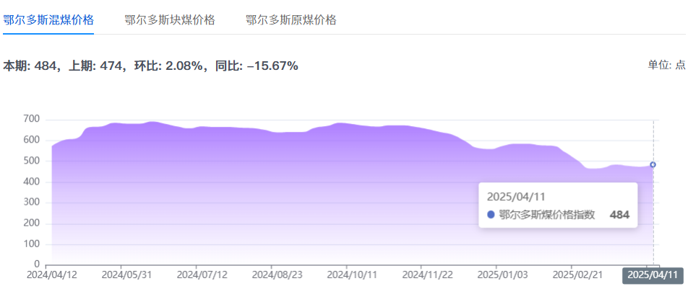Click the 700 y-axis value

(30, 119)
